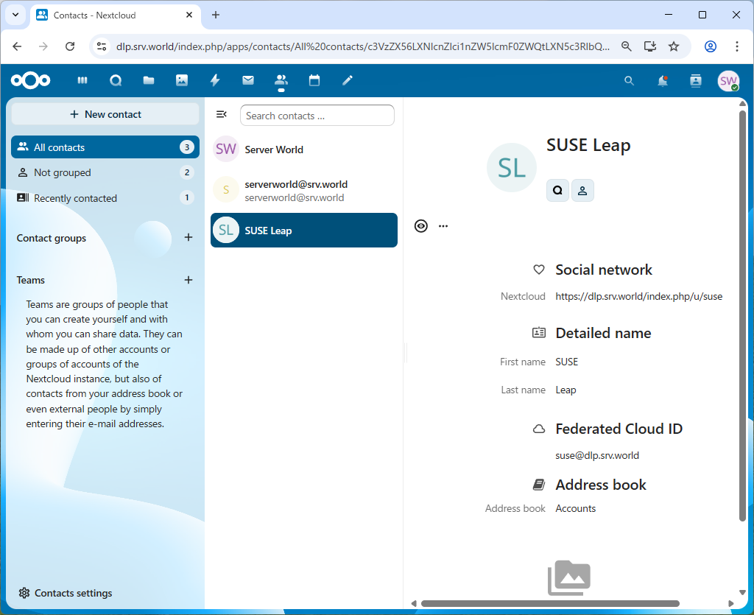Open the SW user avatar menu
Image resolution: width=754 pixels, height=615 pixels.
click(728, 81)
